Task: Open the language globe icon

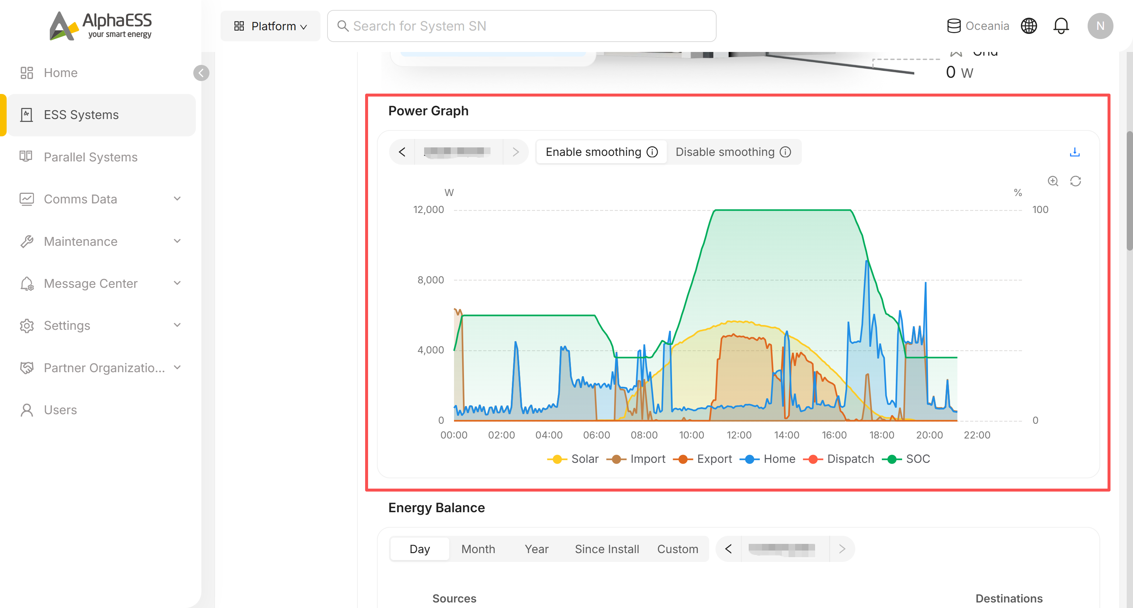Action: pos(1028,26)
